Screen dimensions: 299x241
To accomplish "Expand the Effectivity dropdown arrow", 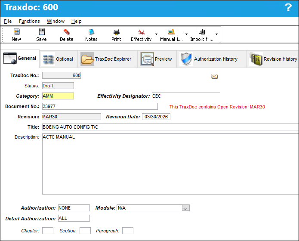I will pos(156,34).
